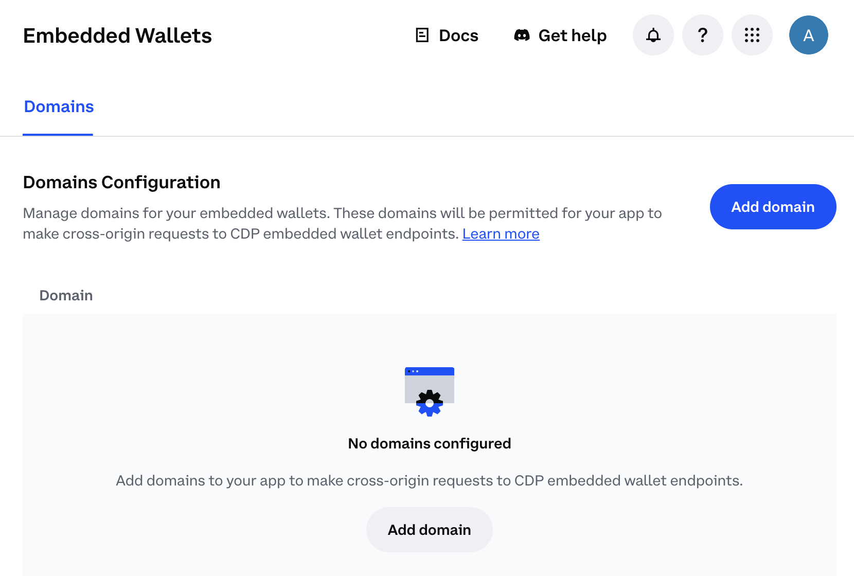Switch to the Domains tab
The image size is (854, 576).
tap(58, 106)
